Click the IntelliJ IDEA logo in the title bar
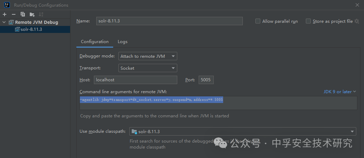The height and width of the screenshot is (158, 364). tap(7, 5)
